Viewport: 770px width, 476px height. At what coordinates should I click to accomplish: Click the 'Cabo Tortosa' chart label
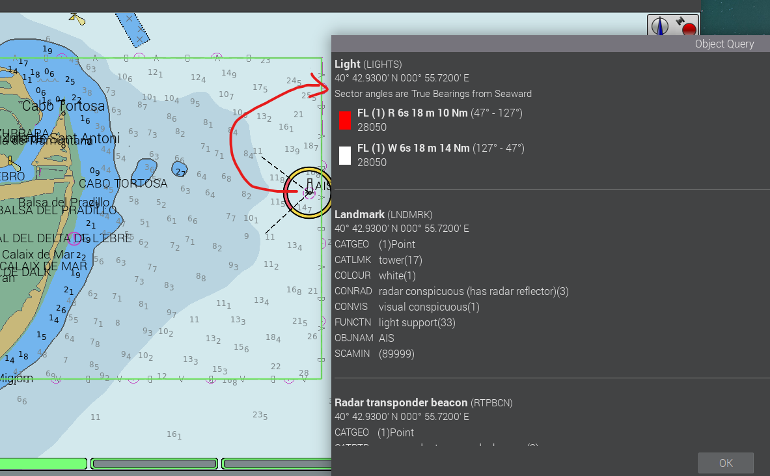(x=63, y=105)
